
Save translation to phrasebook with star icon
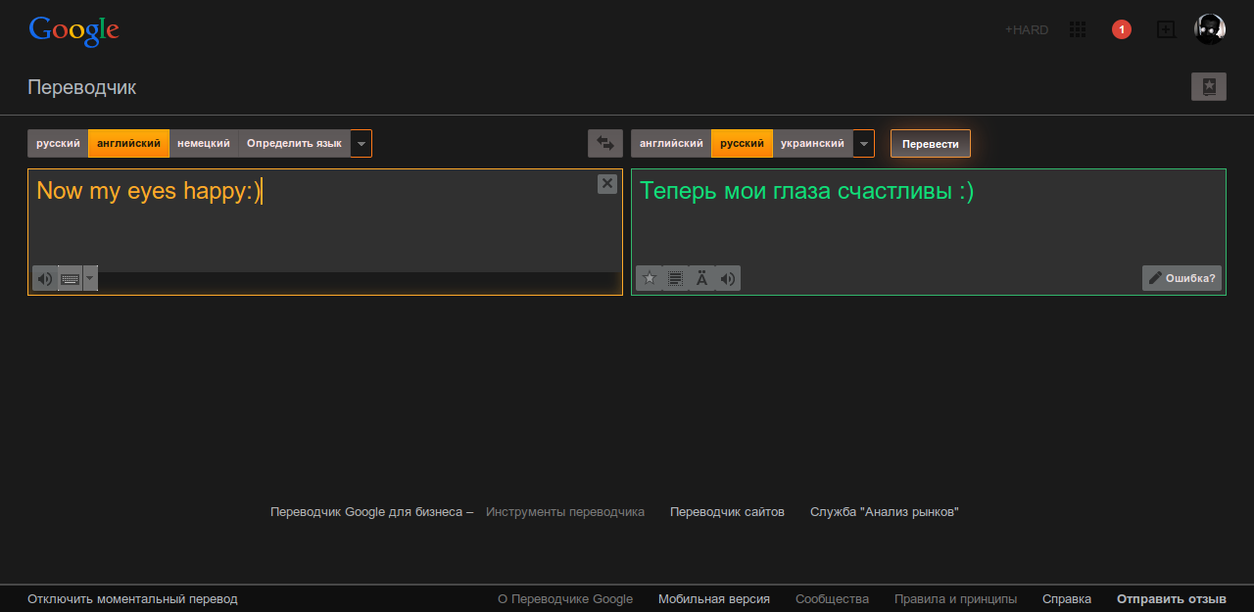[x=649, y=278]
